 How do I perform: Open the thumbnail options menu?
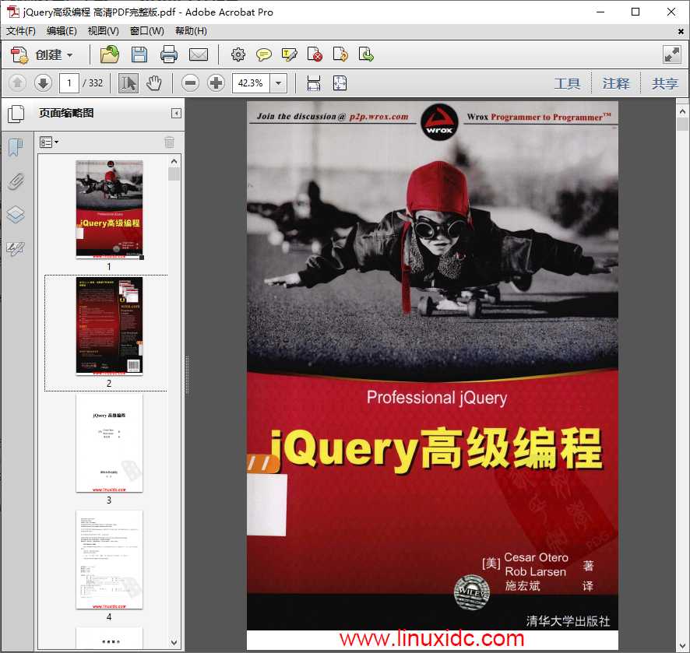[x=48, y=142]
